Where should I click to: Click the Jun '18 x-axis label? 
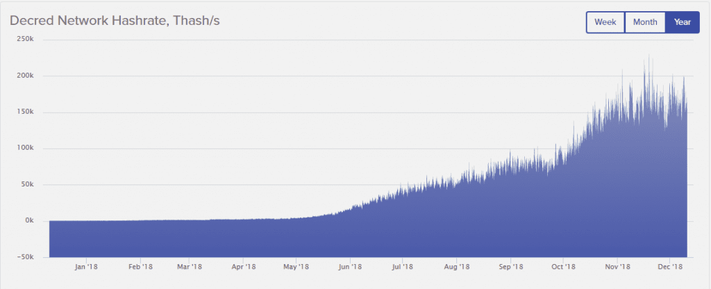tap(351, 267)
